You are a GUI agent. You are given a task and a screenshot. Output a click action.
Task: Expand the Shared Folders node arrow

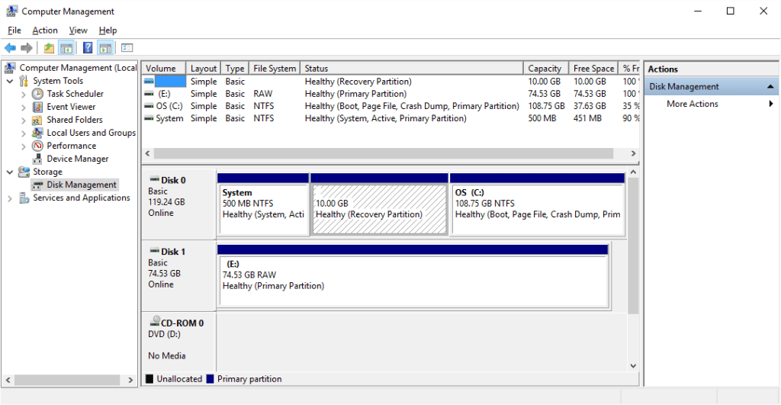(x=24, y=120)
